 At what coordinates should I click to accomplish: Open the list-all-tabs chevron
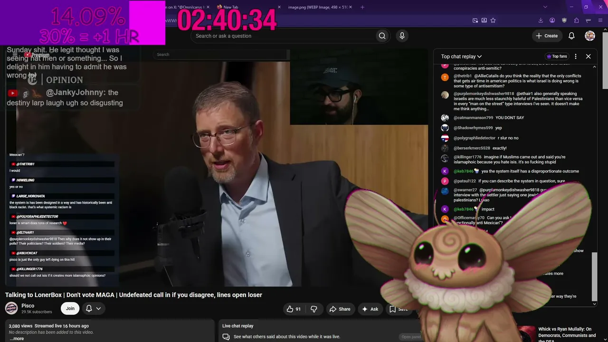[x=545, y=7]
